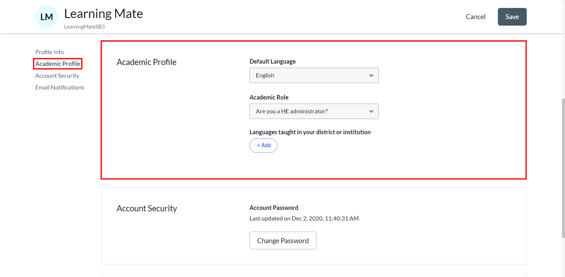This screenshot has height=277, width=565.
Task: Click the Default Language field label
Action: click(x=272, y=62)
